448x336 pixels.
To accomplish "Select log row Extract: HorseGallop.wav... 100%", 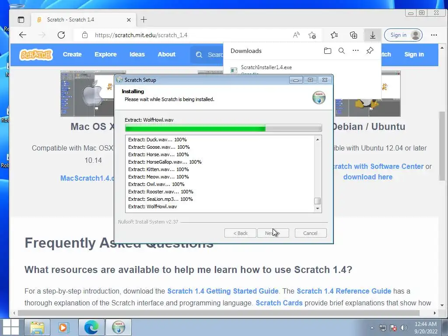I will point(165,162).
